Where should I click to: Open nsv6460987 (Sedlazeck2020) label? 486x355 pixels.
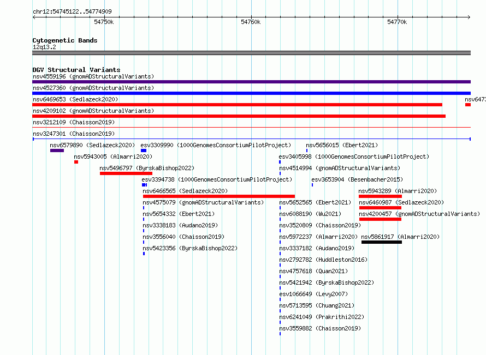[x=401, y=202]
